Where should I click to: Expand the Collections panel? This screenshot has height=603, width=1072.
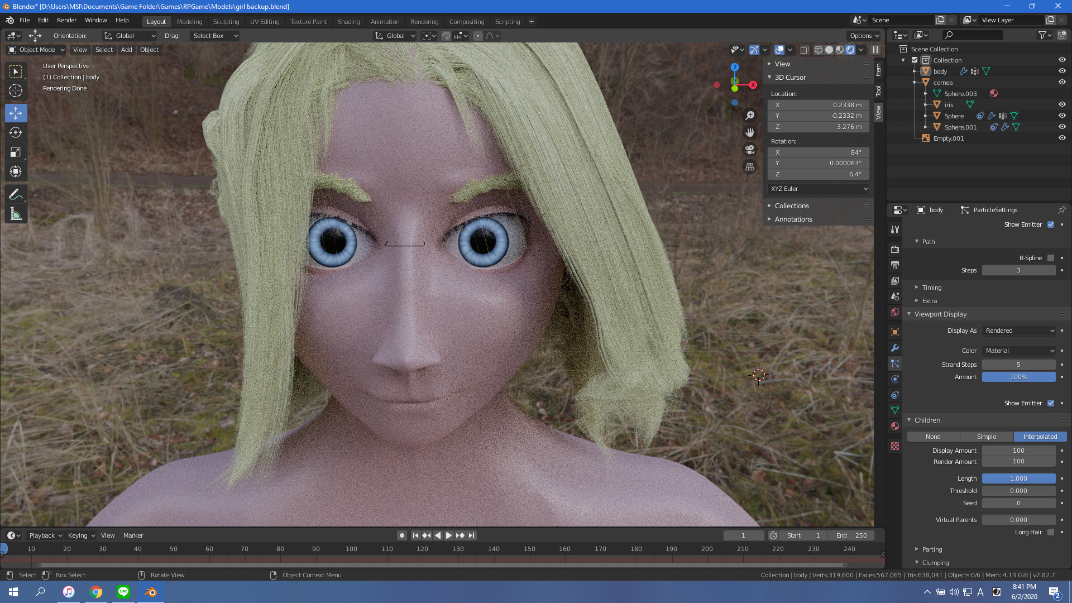tap(792, 206)
